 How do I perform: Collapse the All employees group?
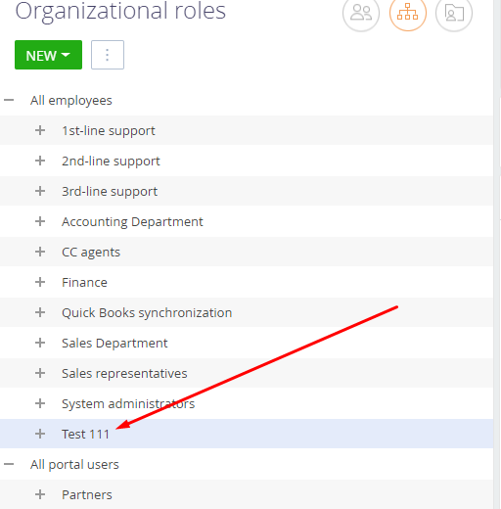(x=9, y=100)
